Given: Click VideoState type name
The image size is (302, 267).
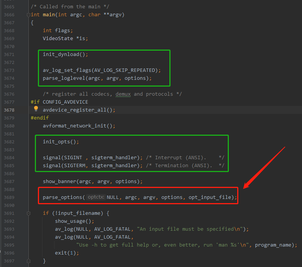Looking at the screenshot, I should 58,39.
